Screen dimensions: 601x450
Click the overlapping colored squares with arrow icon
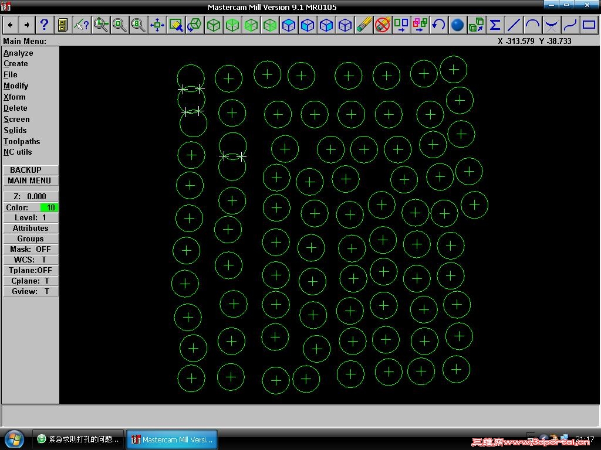pyautogui.click(x=420, y=25)
